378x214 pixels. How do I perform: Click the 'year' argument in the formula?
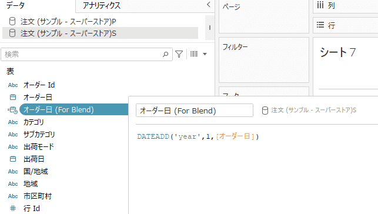187,136
